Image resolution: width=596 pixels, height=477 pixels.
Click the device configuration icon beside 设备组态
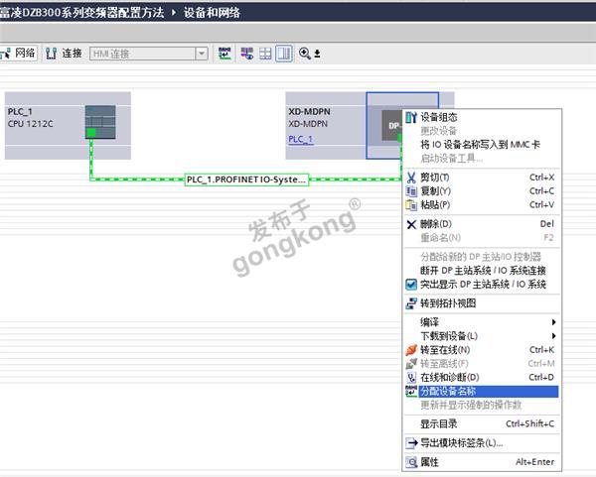pos(411,117)
